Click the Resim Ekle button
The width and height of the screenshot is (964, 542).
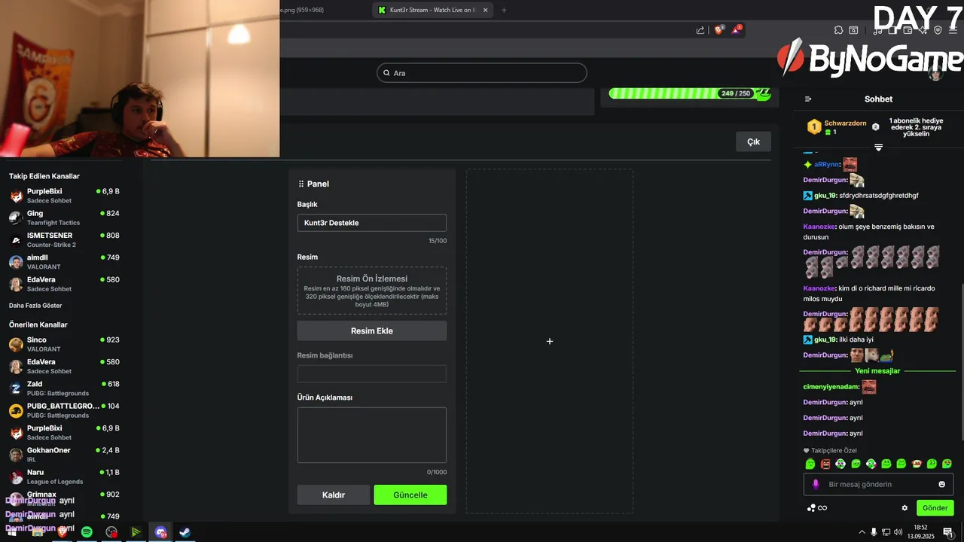pyautogui.click(x=372, y=330)
